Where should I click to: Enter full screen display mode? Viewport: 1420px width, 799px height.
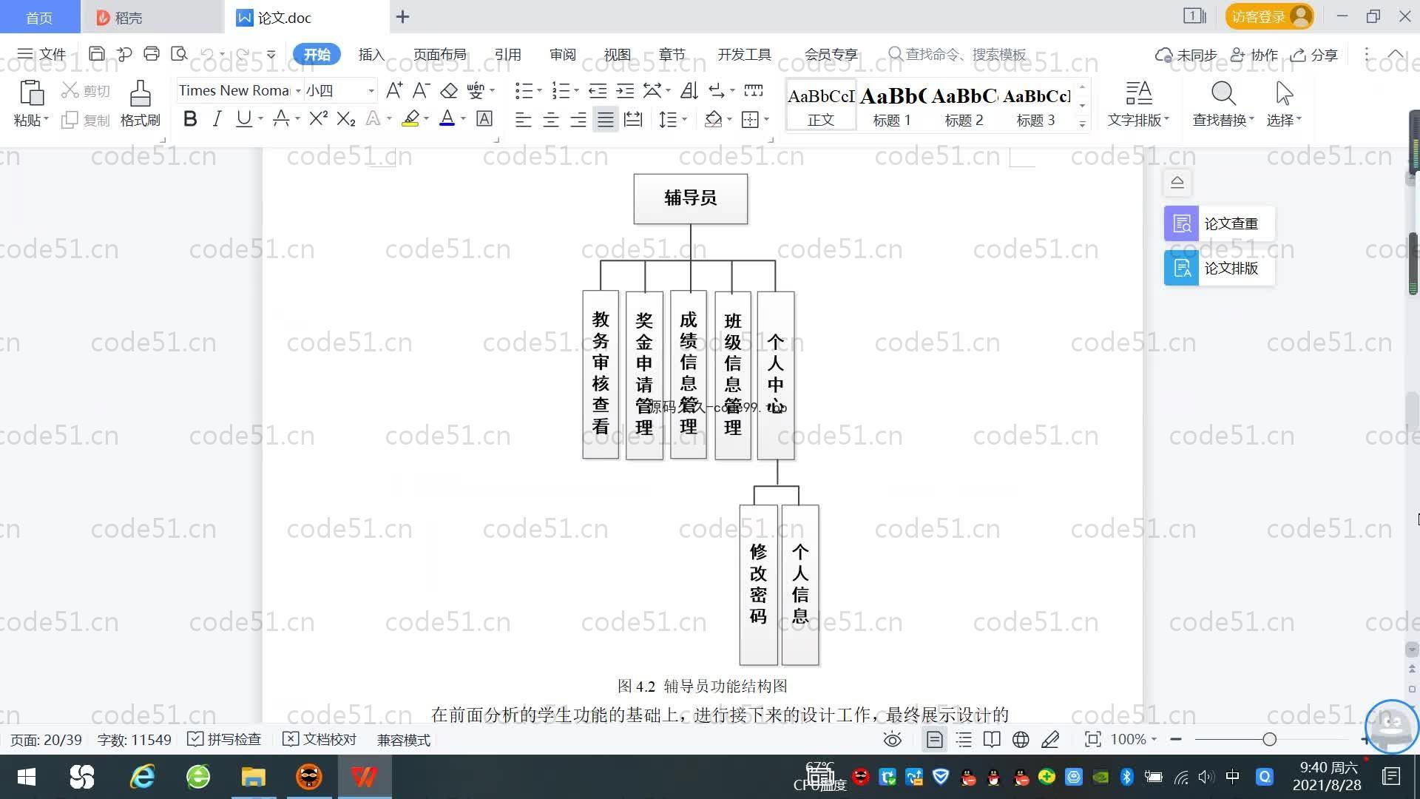[x=1092, y=739]
